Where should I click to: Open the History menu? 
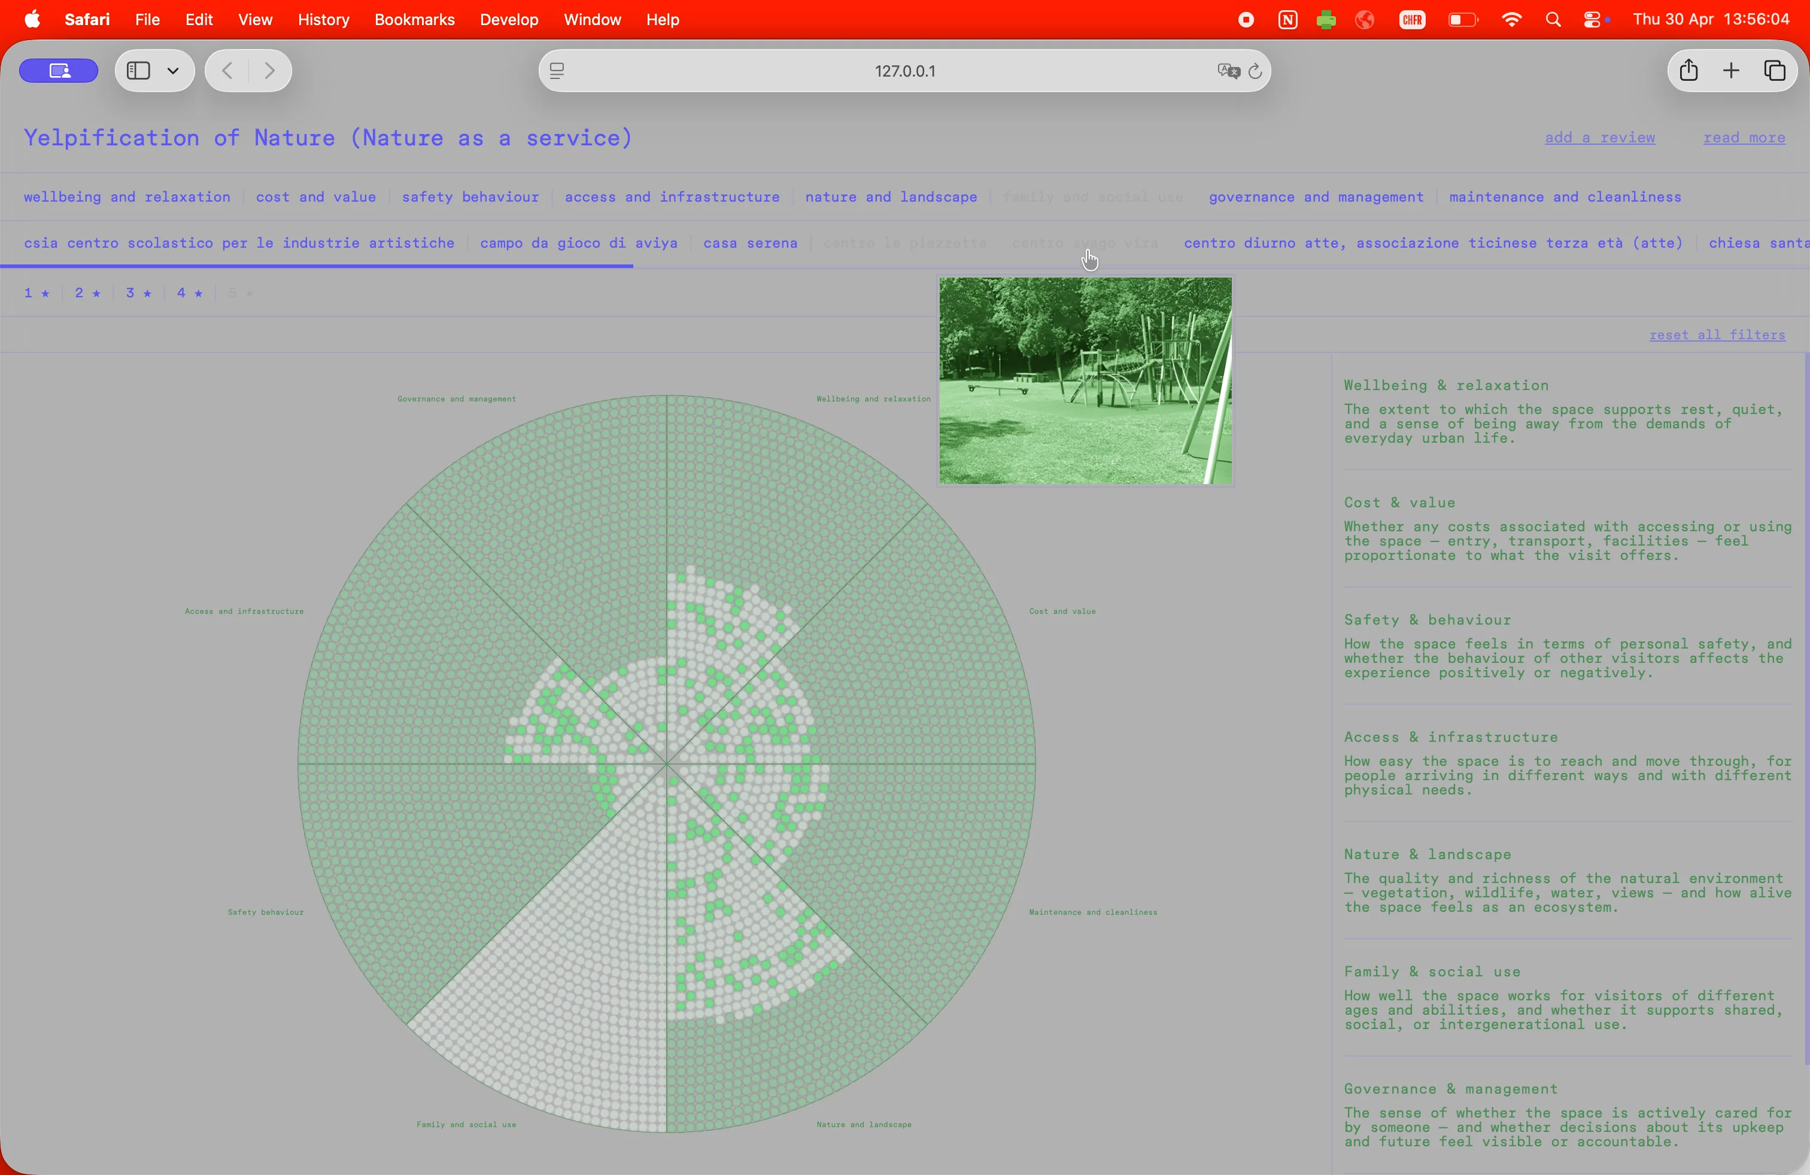click(323, 20)
